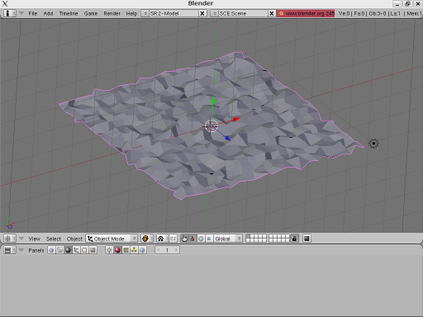The height and width of the screenshot is (317, 423).
Task: Toggle move object centers only
Action: pos(173,239)
